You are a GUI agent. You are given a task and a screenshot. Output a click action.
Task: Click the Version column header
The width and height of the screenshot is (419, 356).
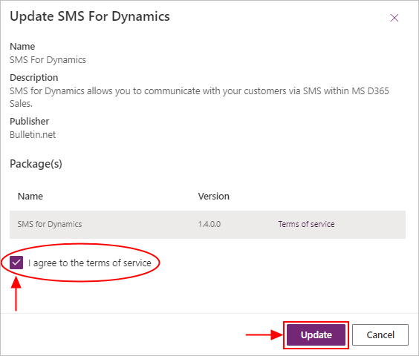[213, 196]
